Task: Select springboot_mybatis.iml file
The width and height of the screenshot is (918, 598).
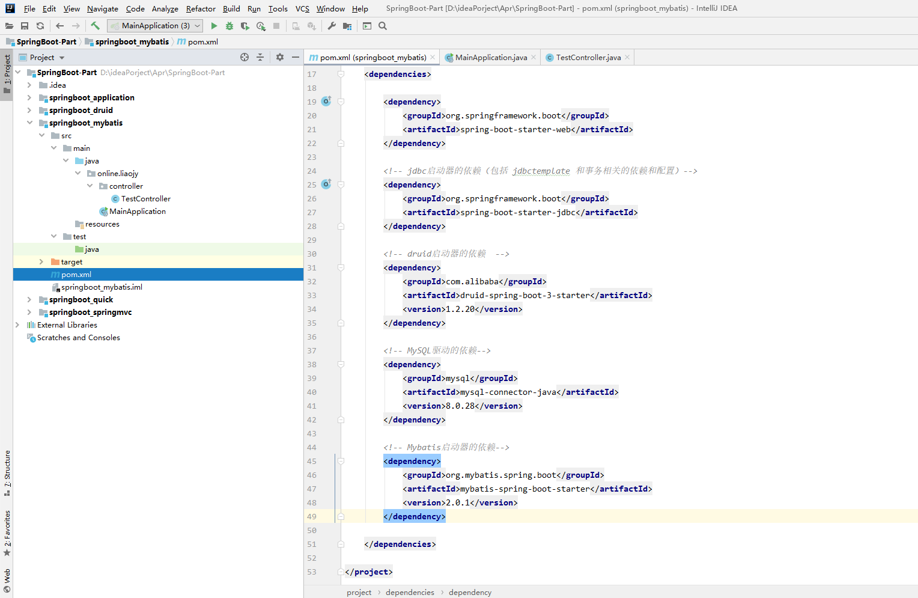Action: (102, 287)
